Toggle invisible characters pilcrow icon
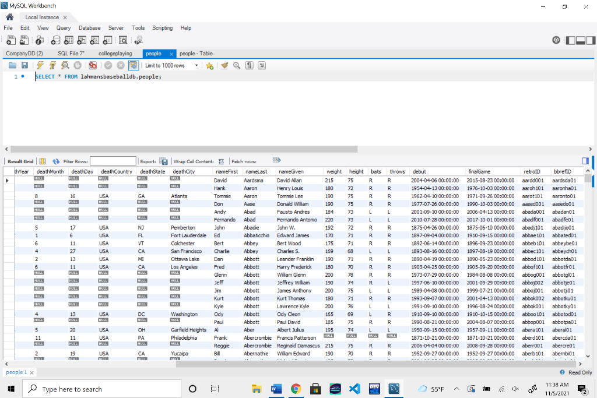The width and height of the screenshot is (597, 398). 250,65
